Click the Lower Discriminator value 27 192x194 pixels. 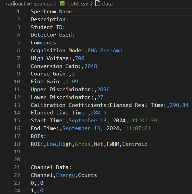point(100,97)
